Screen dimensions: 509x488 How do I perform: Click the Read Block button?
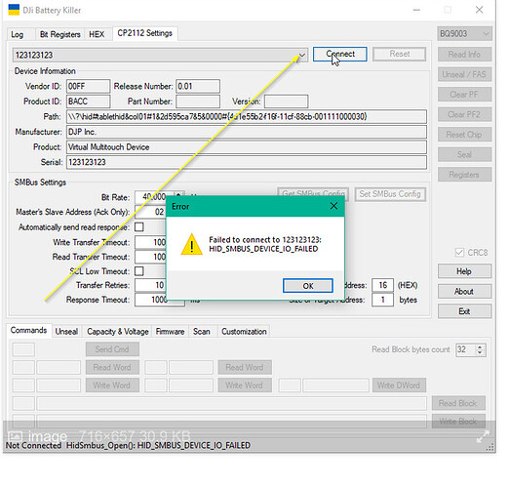coord(458,403)
